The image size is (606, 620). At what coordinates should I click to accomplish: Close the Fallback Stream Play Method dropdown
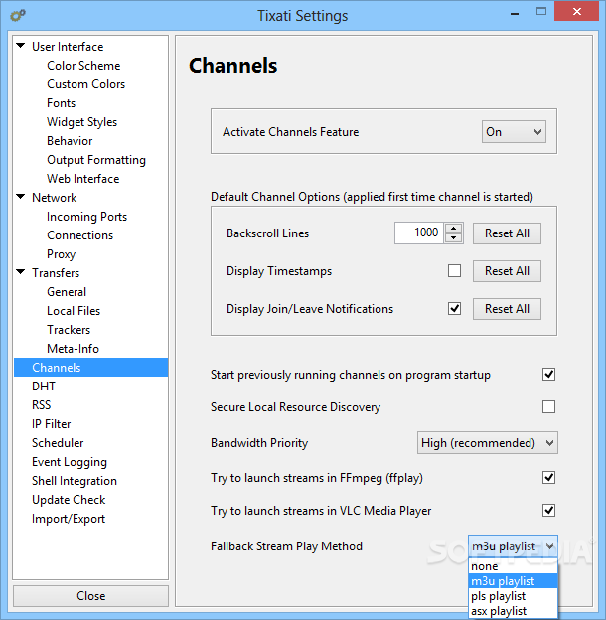[513, 546]
